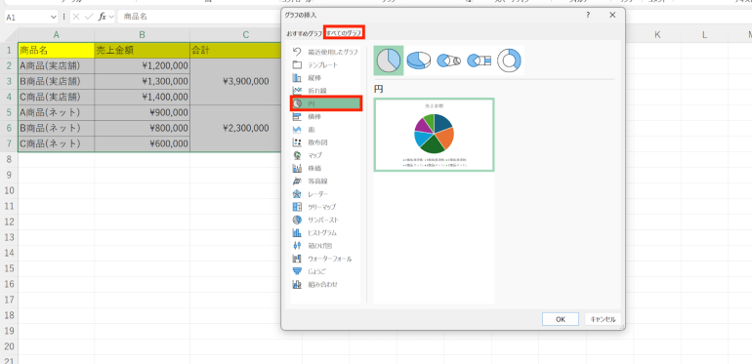Select the doughnut chart subtype icon
This screenshot has height=364, width=752.
click(x=509, y=61)
